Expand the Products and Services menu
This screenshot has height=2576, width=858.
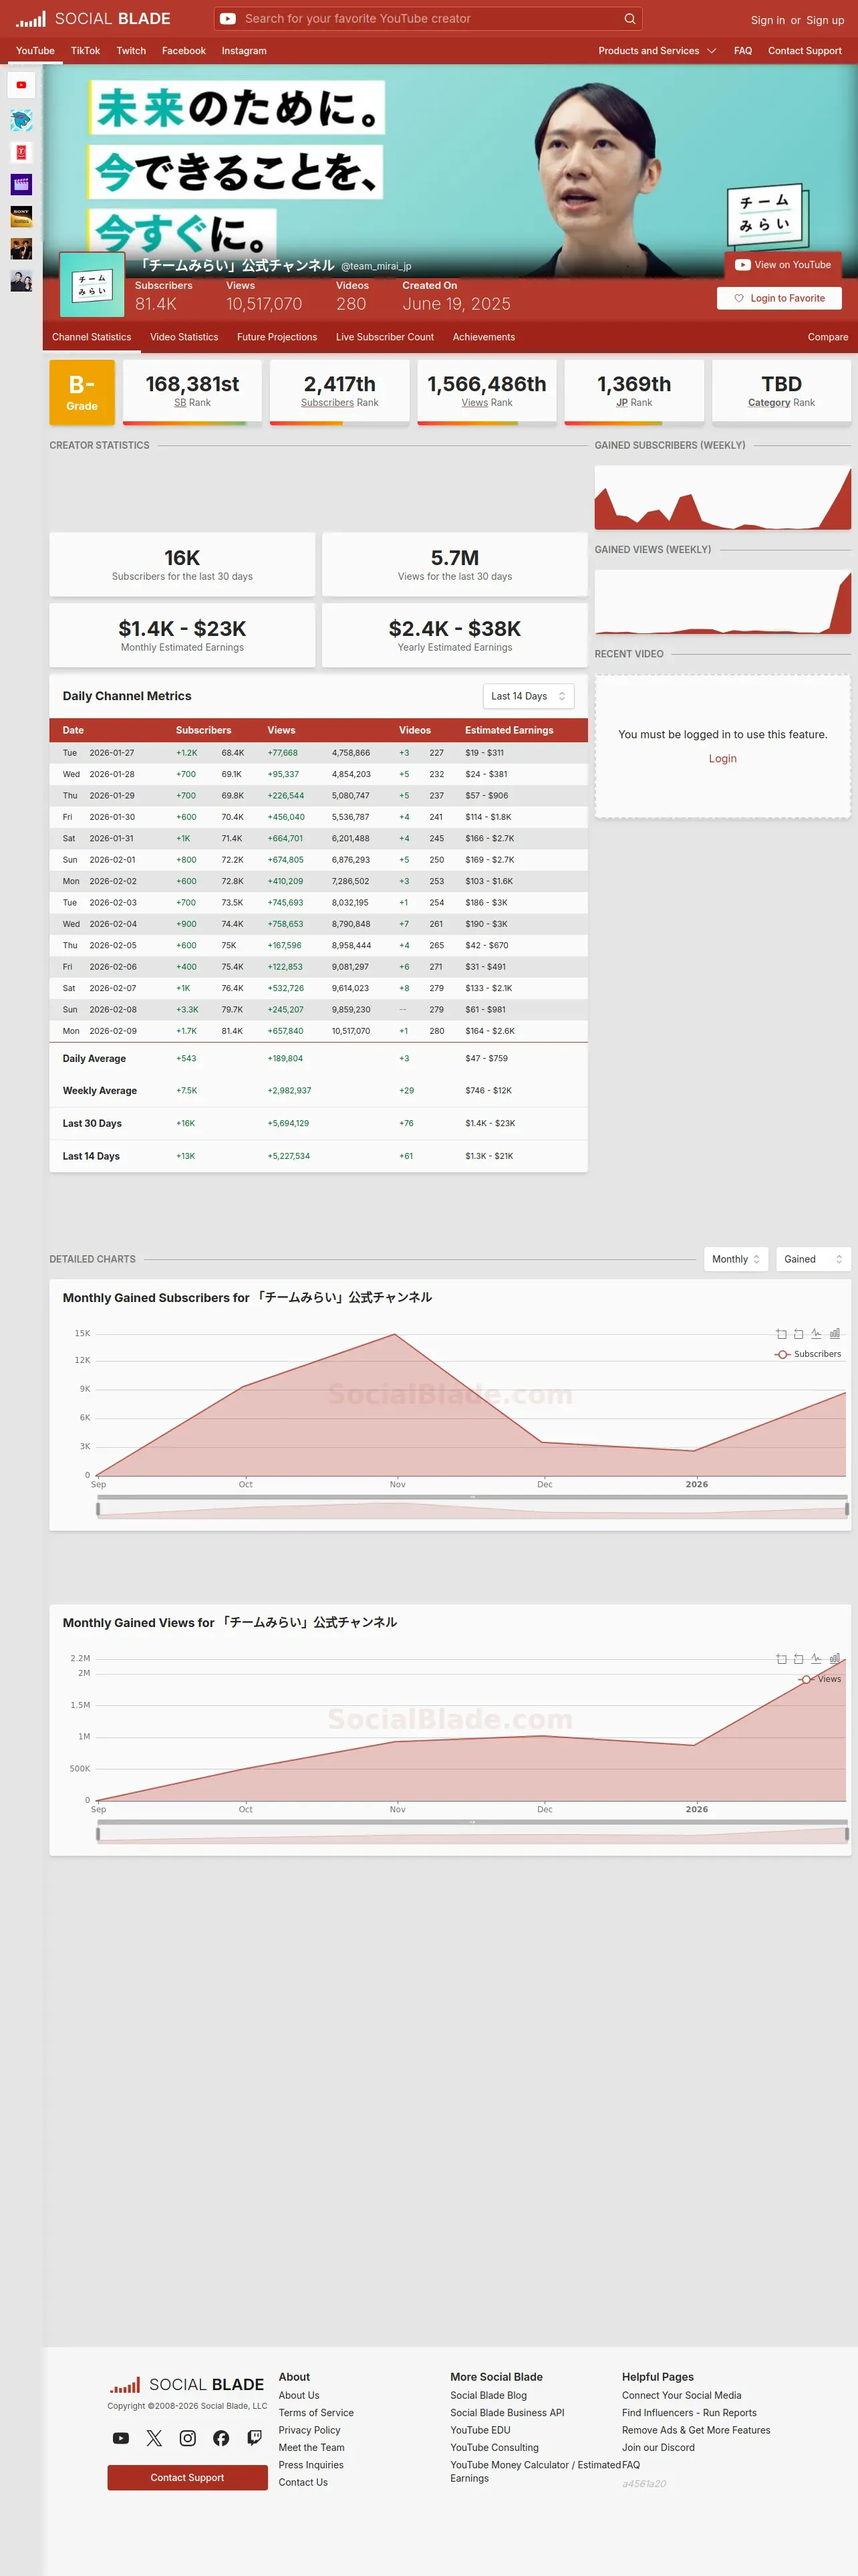tap(658, 51)
